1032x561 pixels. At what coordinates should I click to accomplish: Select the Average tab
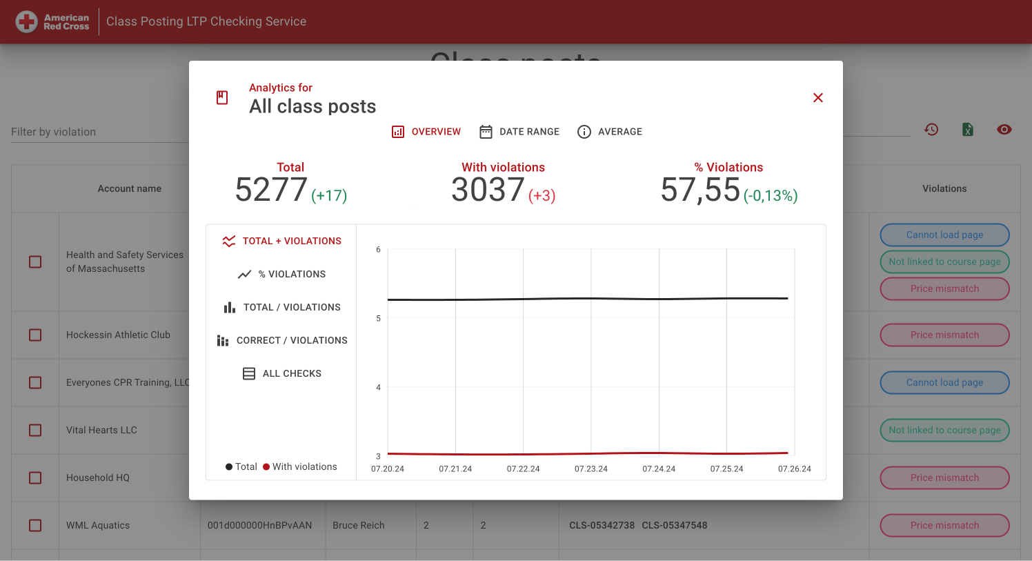pyautogui.click(x=610, y=132)
